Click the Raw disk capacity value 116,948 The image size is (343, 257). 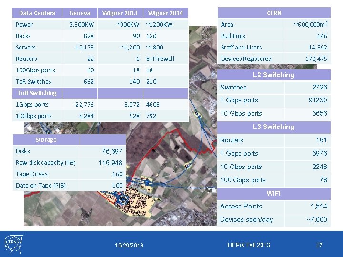pyautogui.click(x=110, y=163)
